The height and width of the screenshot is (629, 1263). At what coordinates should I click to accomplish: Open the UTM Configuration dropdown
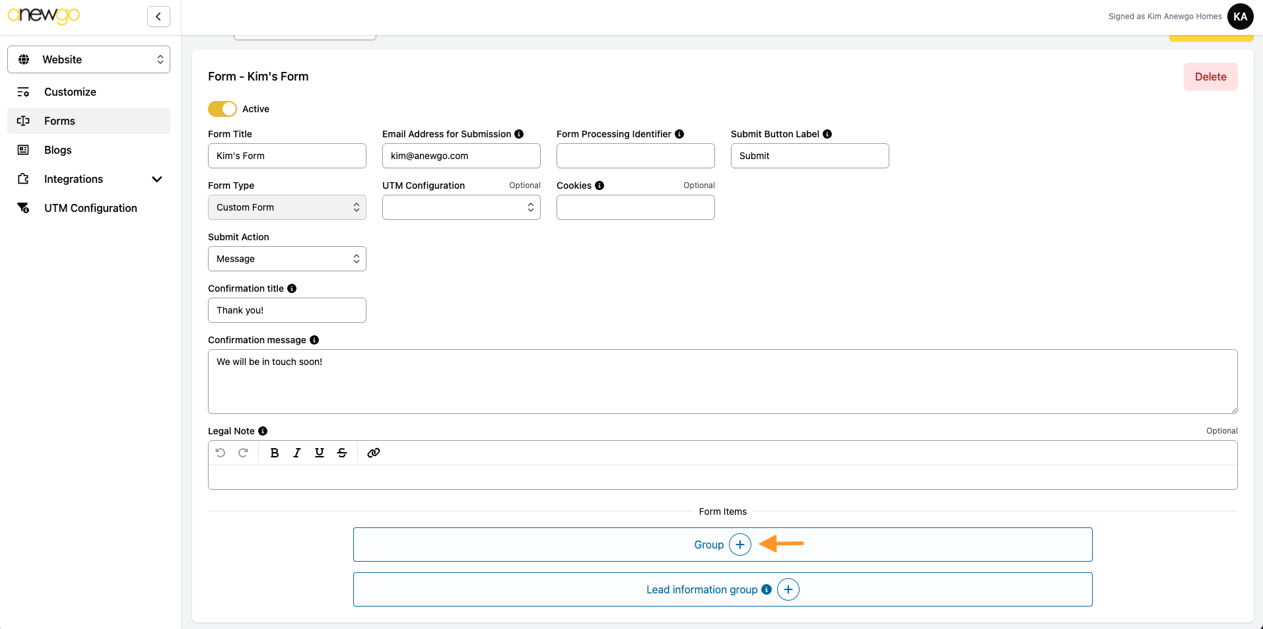coord(461,207)
